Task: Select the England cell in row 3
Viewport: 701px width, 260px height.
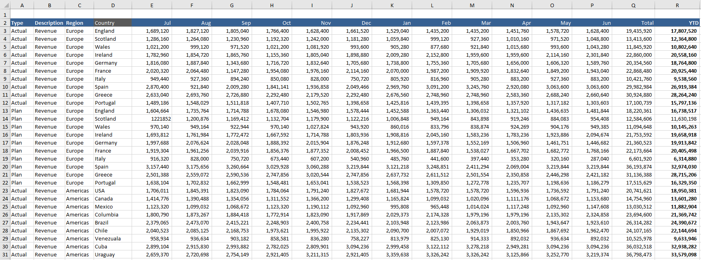Action: click(x=113, y=31)
